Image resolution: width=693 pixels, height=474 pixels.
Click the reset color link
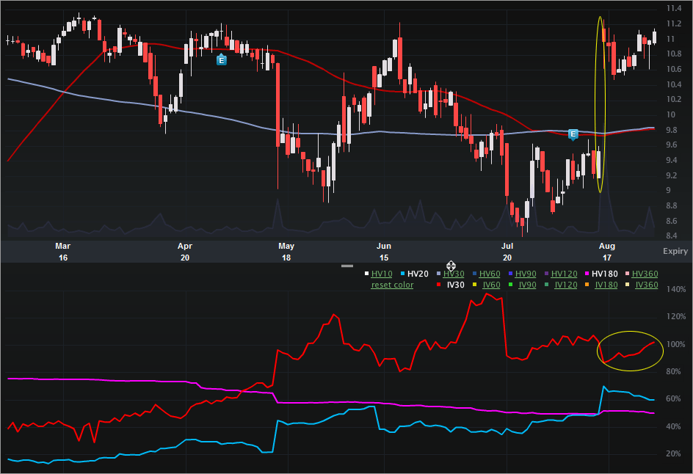[x=393, y=285]
